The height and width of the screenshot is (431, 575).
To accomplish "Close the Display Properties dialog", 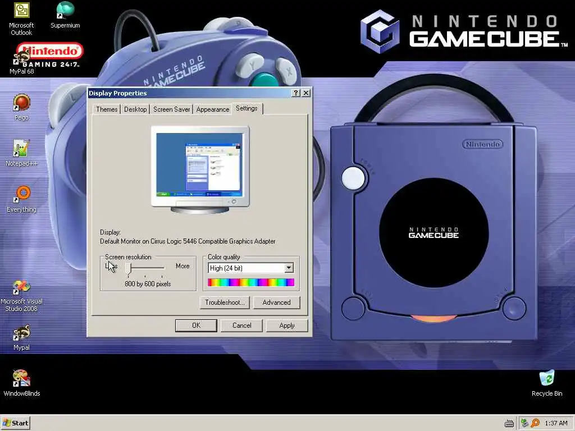I will pyautogui.click(x=306, y=93).
